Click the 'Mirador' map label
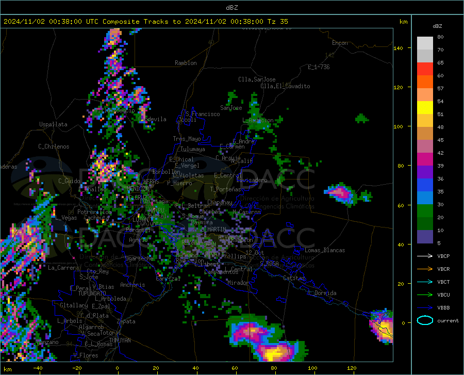 click(x=238, y=283)
